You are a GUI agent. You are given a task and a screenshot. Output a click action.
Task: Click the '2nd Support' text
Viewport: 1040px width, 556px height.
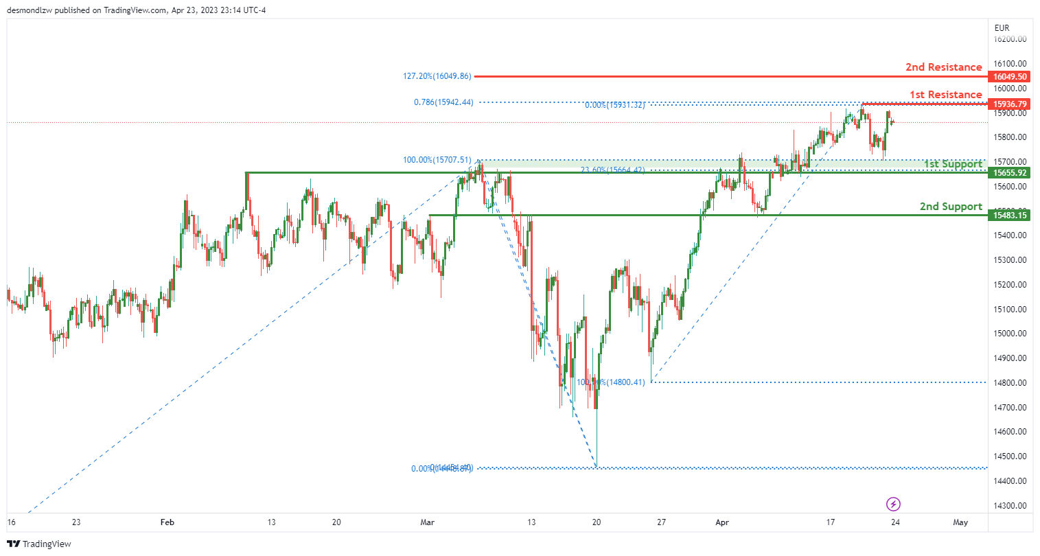(x=951, y=207)
